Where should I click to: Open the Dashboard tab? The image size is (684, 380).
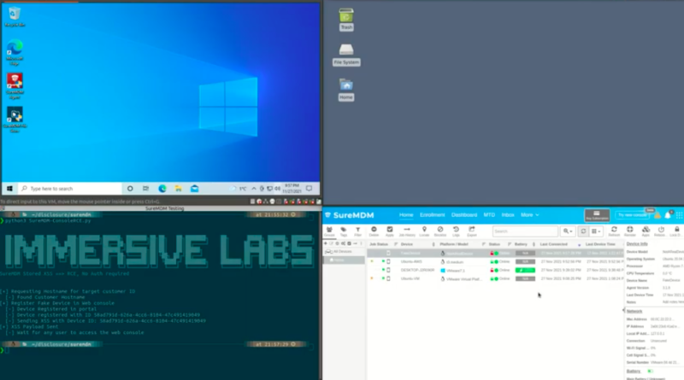coord(464,215)
